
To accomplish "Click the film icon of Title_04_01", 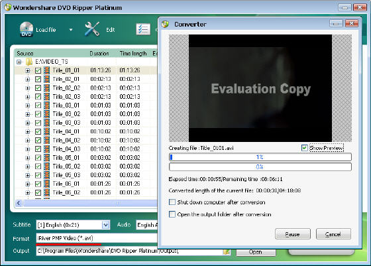I will point(47,131).
